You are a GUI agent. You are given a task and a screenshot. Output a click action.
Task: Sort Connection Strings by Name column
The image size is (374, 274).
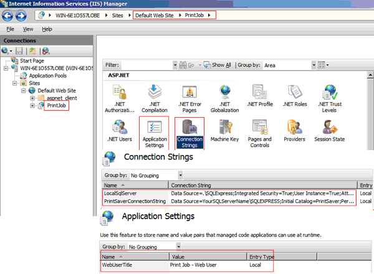(x=135, y=185)
